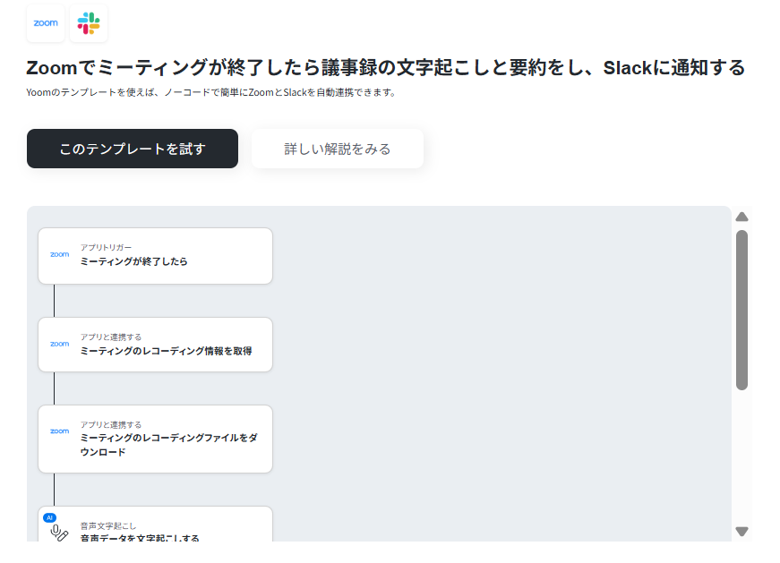Click the Zoom app icon at top

click(46, 23)
